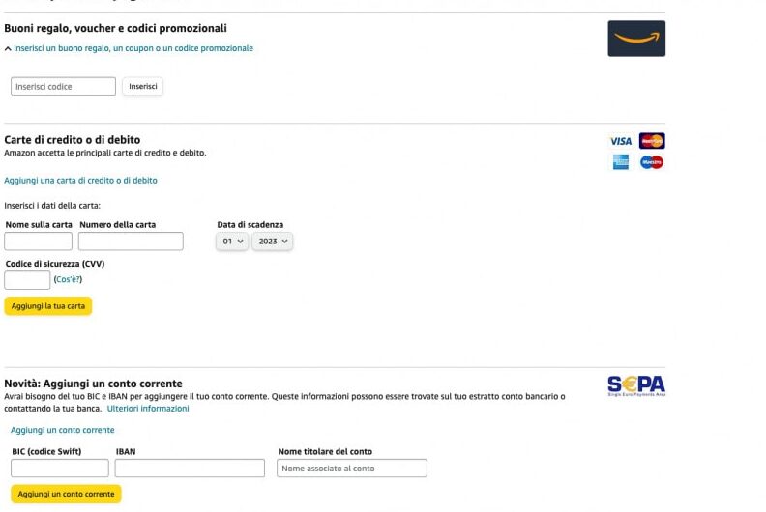The image size is (766, 512).
Task: Click the yellow Aggiungi un conto corrente button
Action: [x=66, y=494]
